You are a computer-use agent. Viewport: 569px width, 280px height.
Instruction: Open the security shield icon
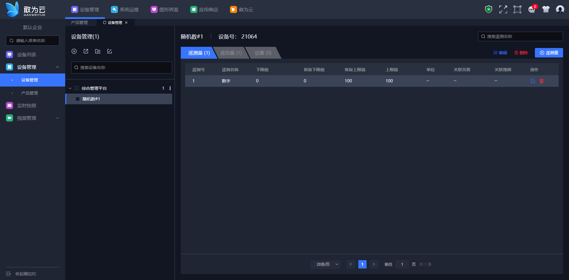pyautogui.click(x=488, y=9)
